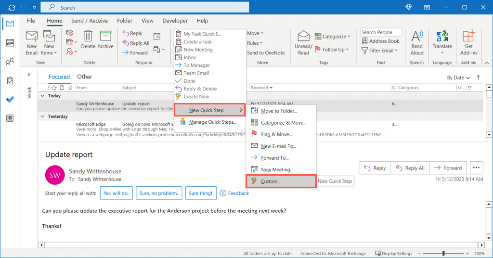Open the People sidebar icon
The height and width of the screenshot is (258, 493).
pyautogui.click(x=10, y=62)
